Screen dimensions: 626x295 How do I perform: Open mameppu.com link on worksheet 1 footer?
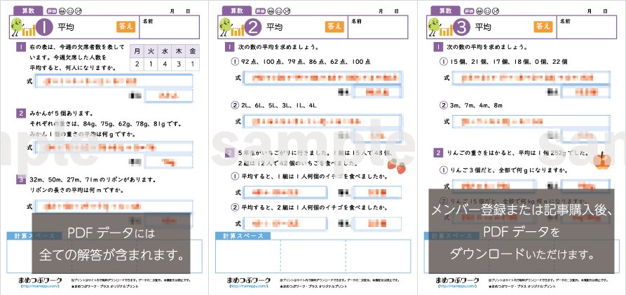(39, 287)
